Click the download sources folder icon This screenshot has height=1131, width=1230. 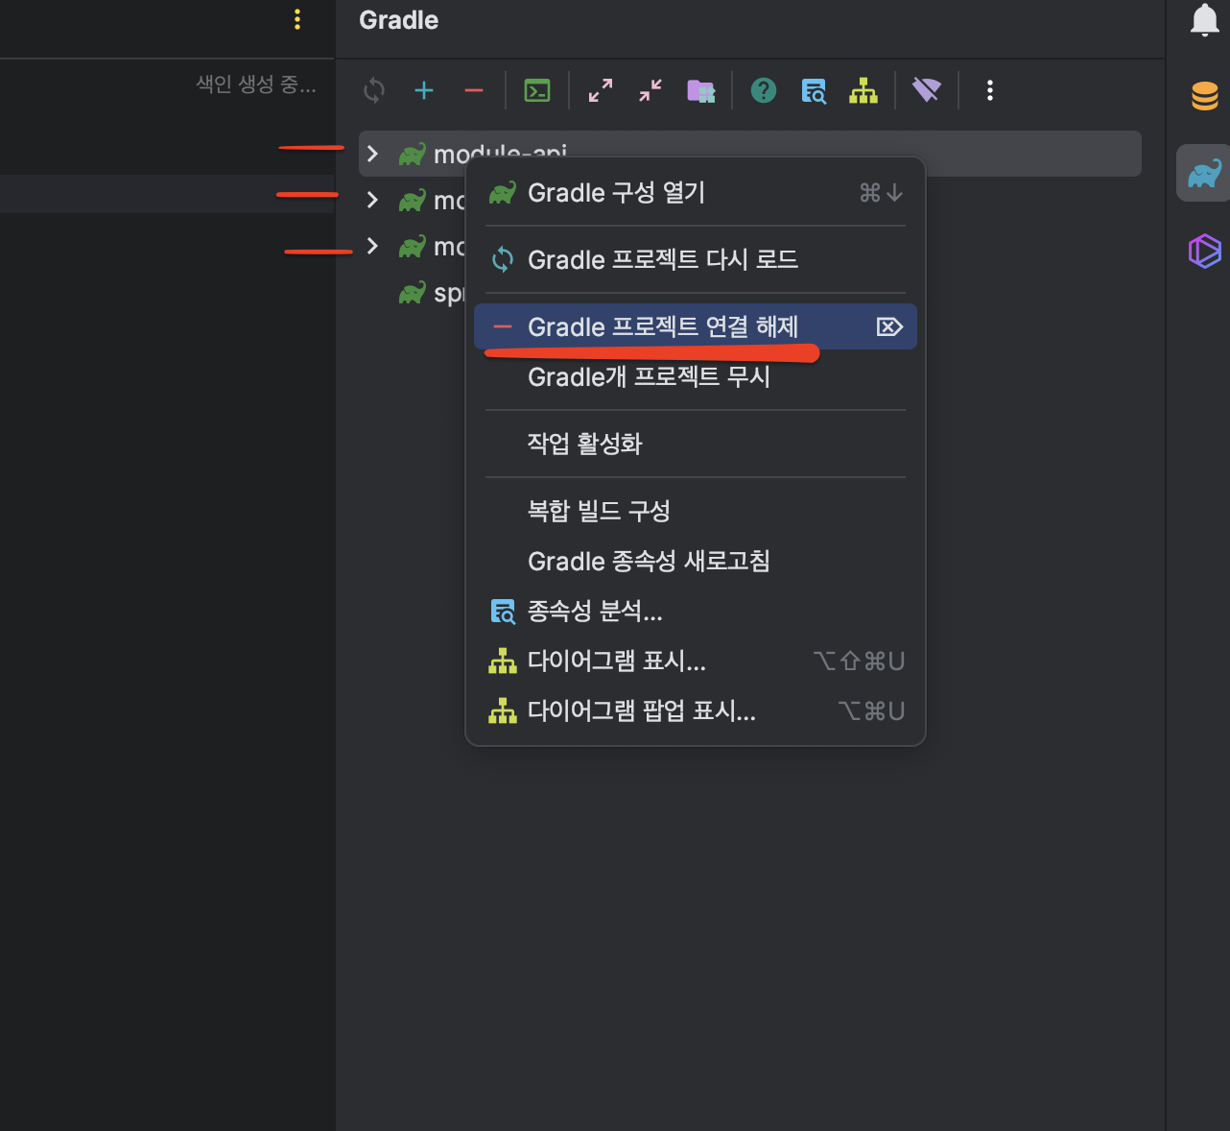click(x=701, y=91)
